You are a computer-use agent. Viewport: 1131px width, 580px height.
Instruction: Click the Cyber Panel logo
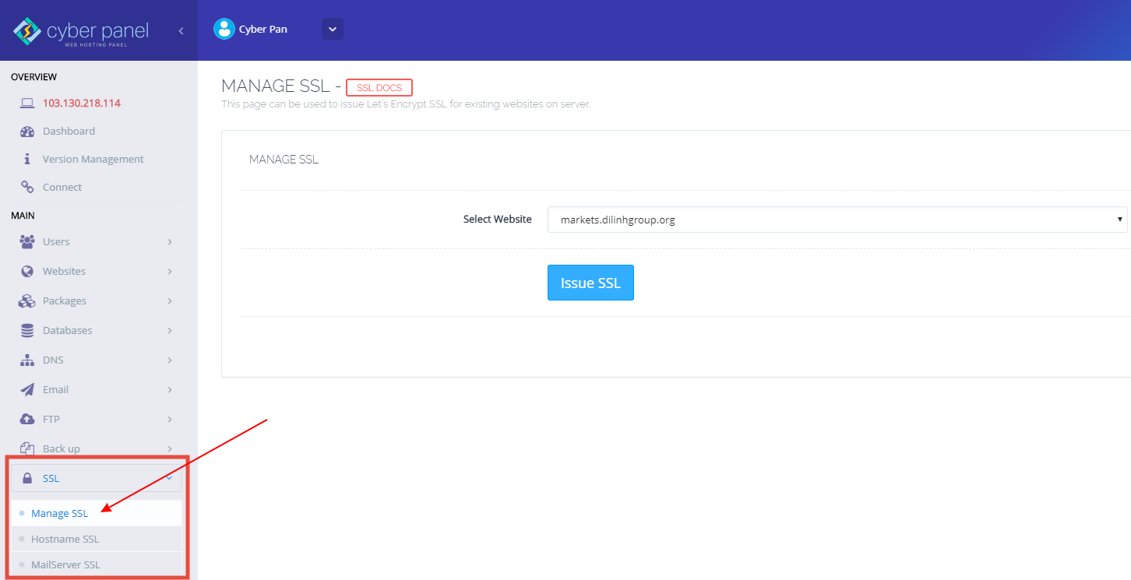coord(80,31)
